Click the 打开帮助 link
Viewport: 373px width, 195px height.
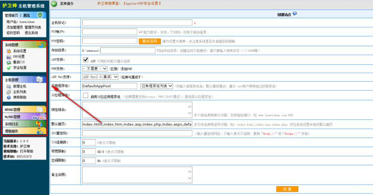point(27,152)
